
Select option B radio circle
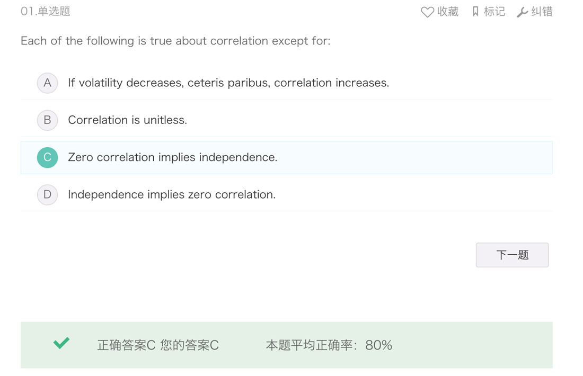(x=47, y=120)
